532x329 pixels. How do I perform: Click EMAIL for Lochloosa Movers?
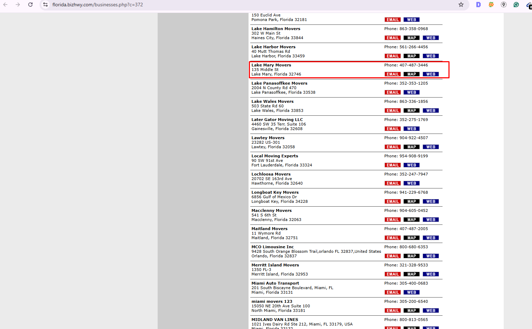coord(393,183)
